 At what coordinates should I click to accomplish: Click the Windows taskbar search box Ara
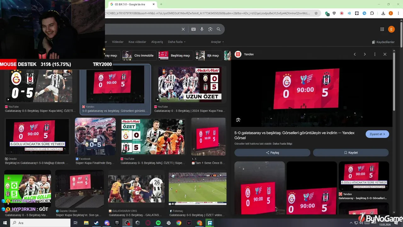40,223
